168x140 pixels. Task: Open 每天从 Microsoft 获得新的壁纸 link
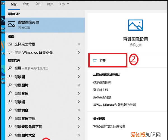pos(114,105)
